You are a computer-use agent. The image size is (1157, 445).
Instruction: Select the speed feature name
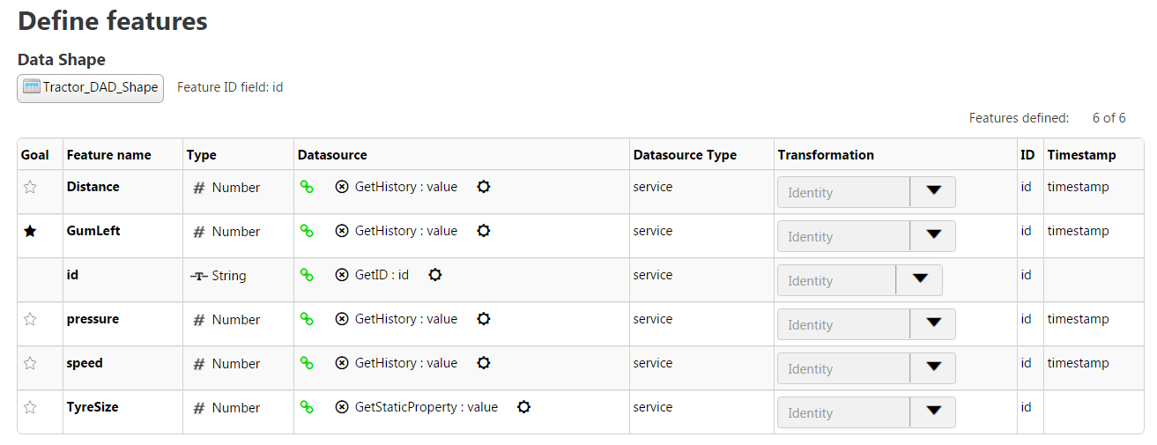pos(85,363)
